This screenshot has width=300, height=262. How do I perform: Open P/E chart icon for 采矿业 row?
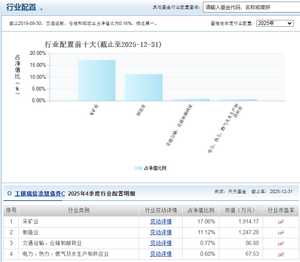click(x=281, y=222)
